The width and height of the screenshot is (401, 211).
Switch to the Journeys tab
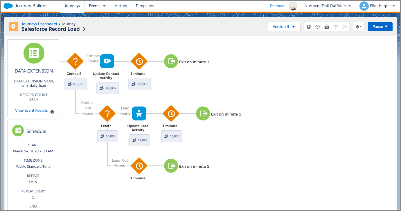pos(72,6)
